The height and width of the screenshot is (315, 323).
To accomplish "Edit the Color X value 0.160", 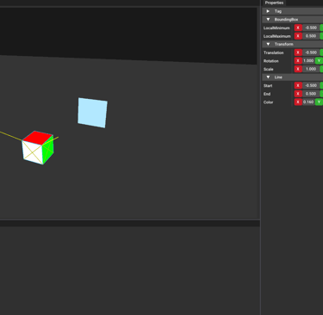I will tap(308, 102).
